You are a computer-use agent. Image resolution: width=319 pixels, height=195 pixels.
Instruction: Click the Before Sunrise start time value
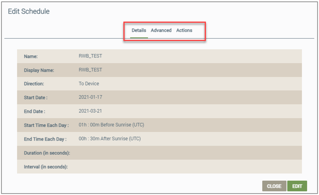[111, 125]
